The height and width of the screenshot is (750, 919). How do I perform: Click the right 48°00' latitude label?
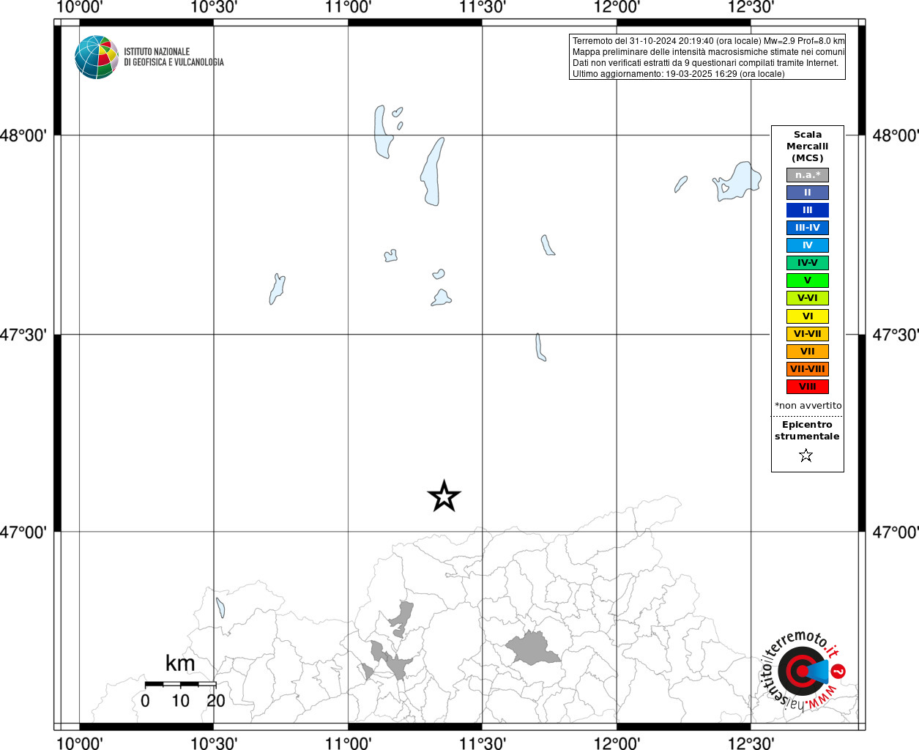[x=896, y=135]
